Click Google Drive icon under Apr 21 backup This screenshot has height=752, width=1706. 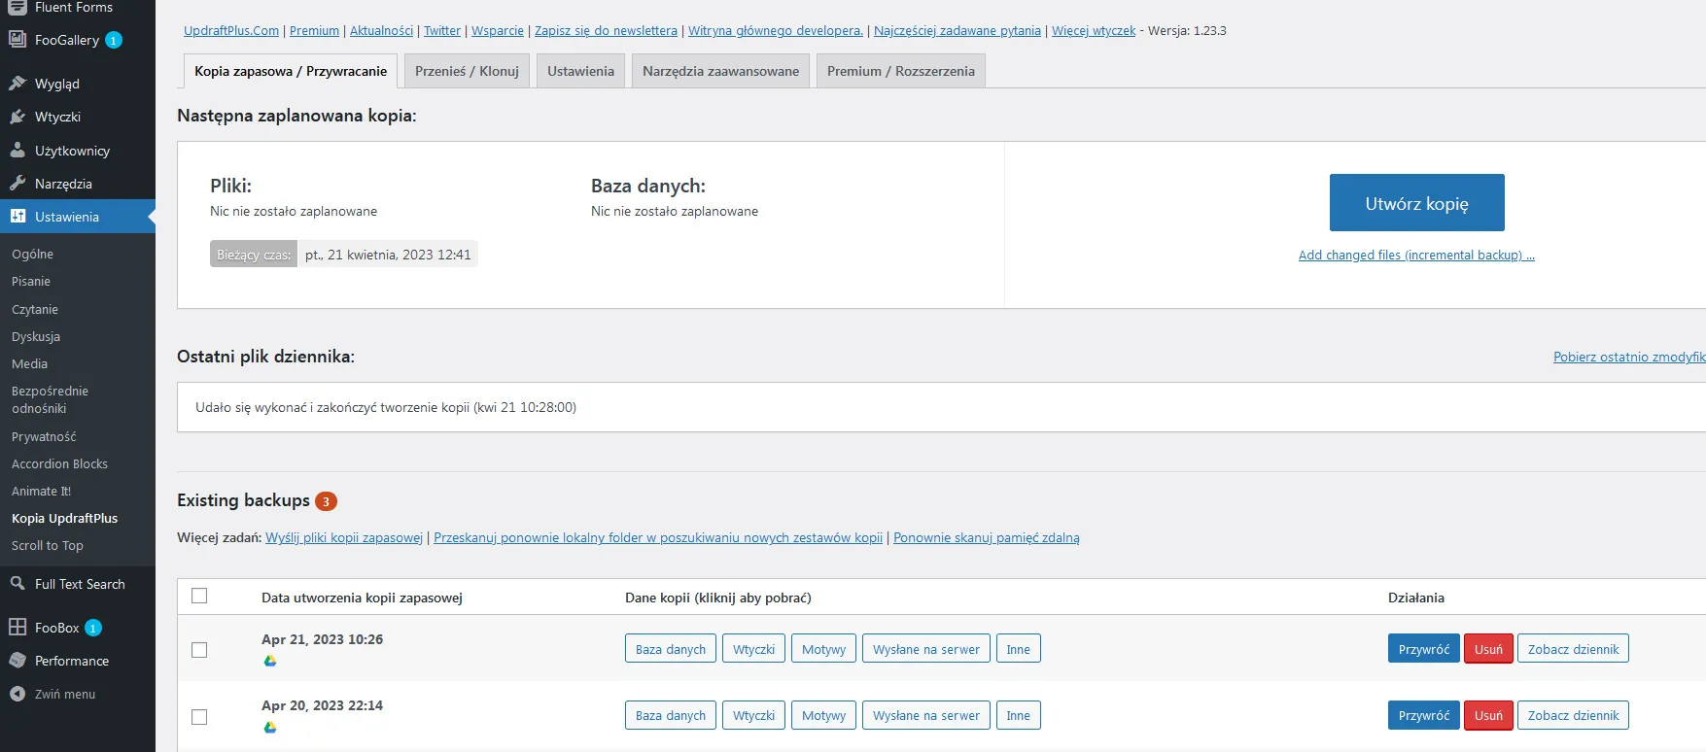point(270,661)
